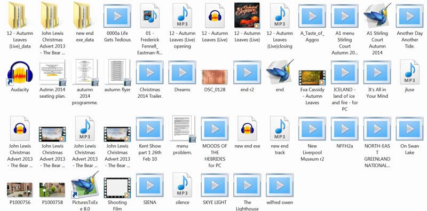The image size is (427, 211).
Task: Select the hummingbird project file named end
Action: (x=280, y=72)
